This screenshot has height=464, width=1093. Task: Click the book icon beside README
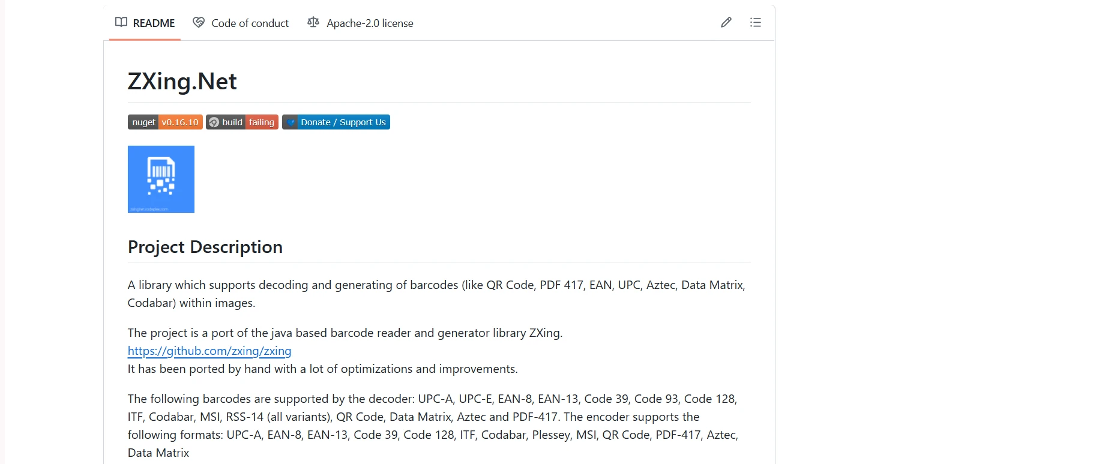(121, 23)
